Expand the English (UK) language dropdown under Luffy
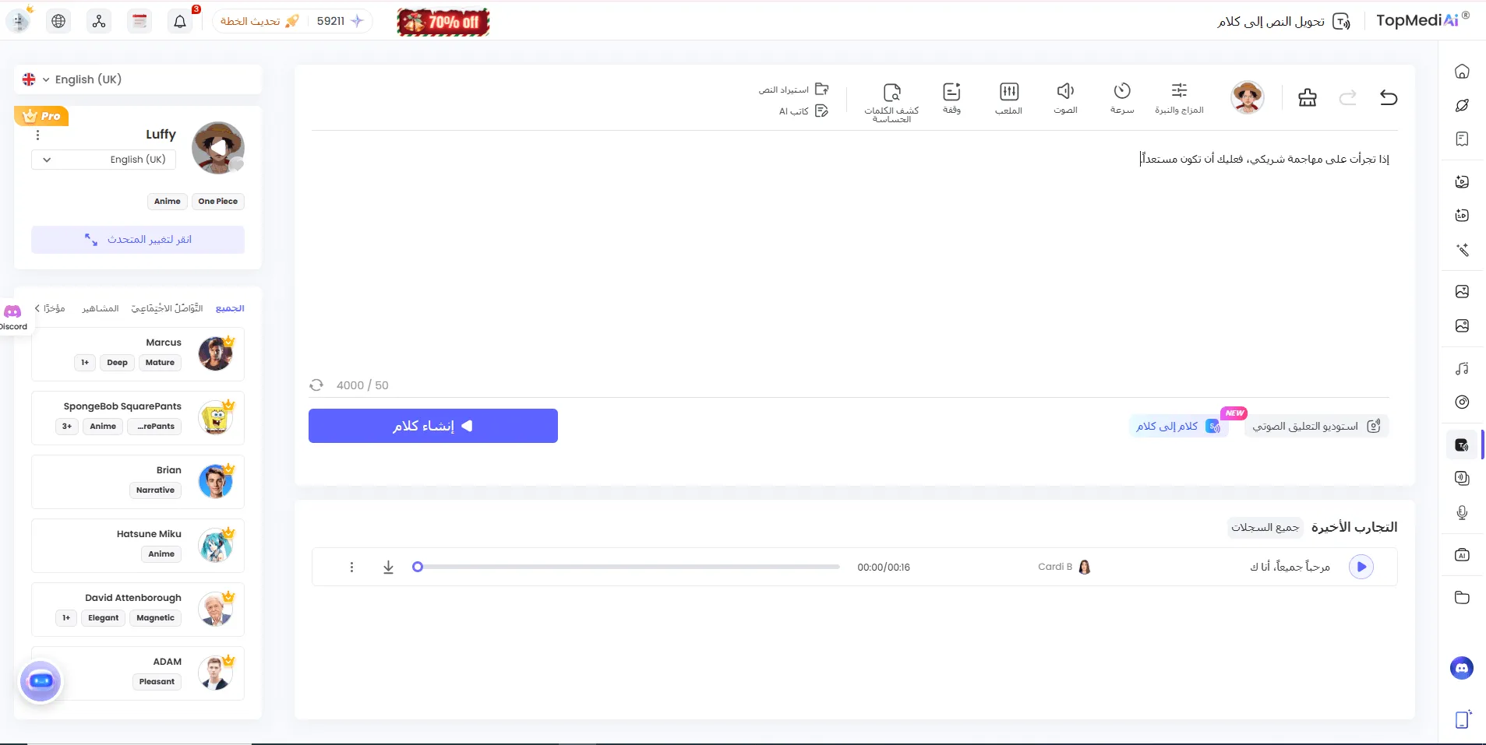Image resolution: width=1486 pixels, height=745 pixels. point(104,160)
